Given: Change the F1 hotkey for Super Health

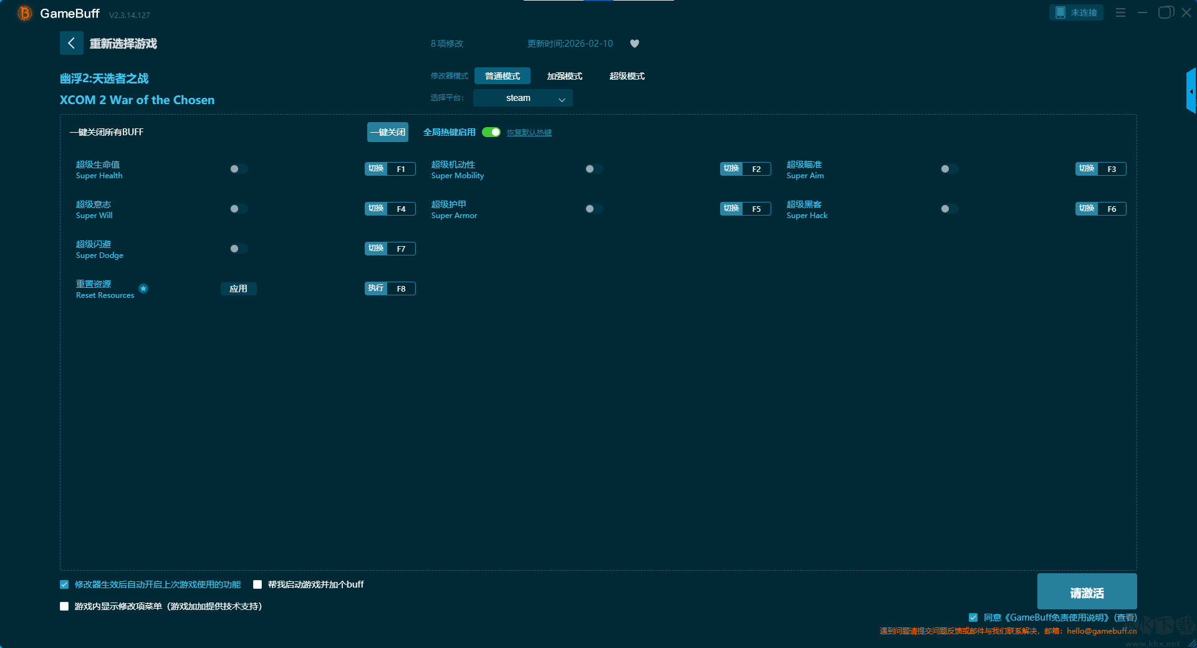Looking at the screenshot, I should point(401,169).
